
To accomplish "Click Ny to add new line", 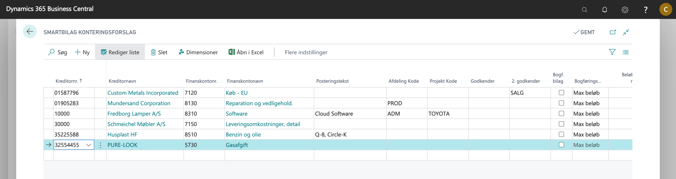I will click(x=82, y=52).
